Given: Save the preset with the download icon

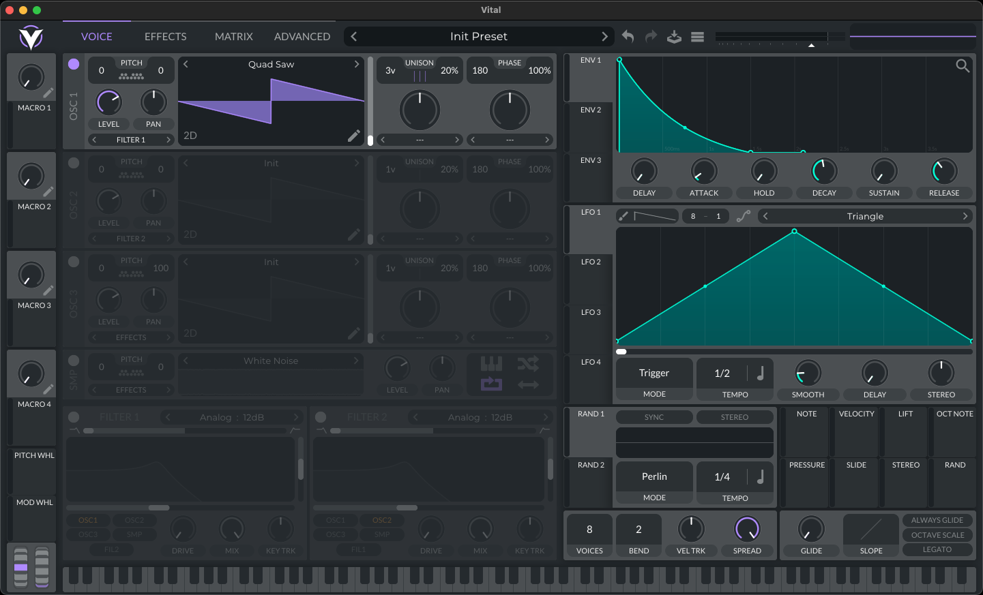Looking at the screenshot, I should click(x=674, y=37).
